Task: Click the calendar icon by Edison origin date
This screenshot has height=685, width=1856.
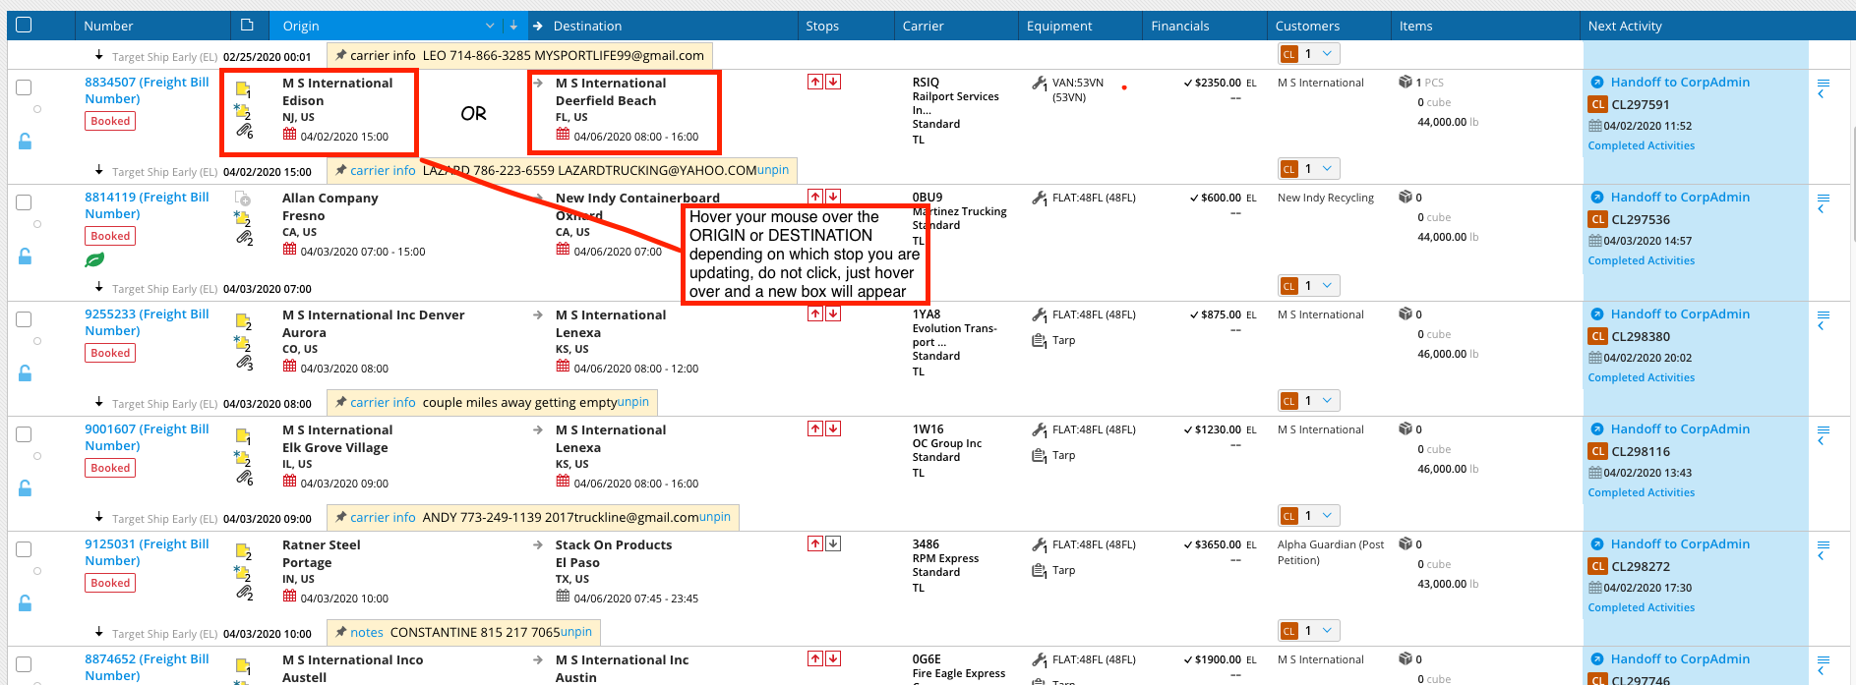Action: (289, 135)
